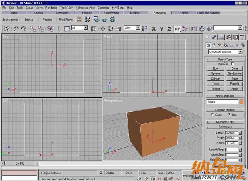
Task: Switch to the Modifiers shelf tab
Action: point(136,13)
